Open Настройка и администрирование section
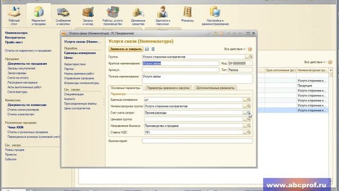This screenshot has width=339, height=191. click(215, 16)
